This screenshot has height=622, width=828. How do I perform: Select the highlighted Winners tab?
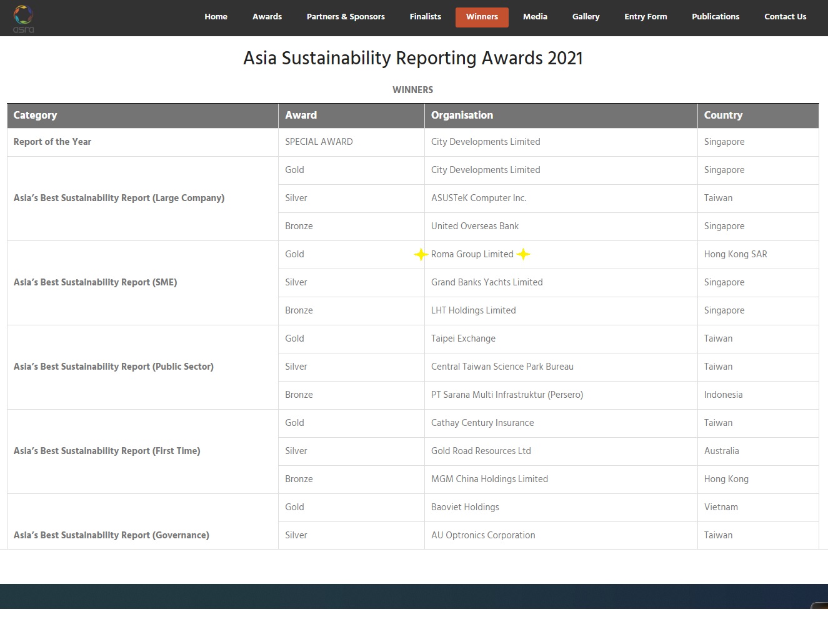pyautogui.click(x=482, y=17)
